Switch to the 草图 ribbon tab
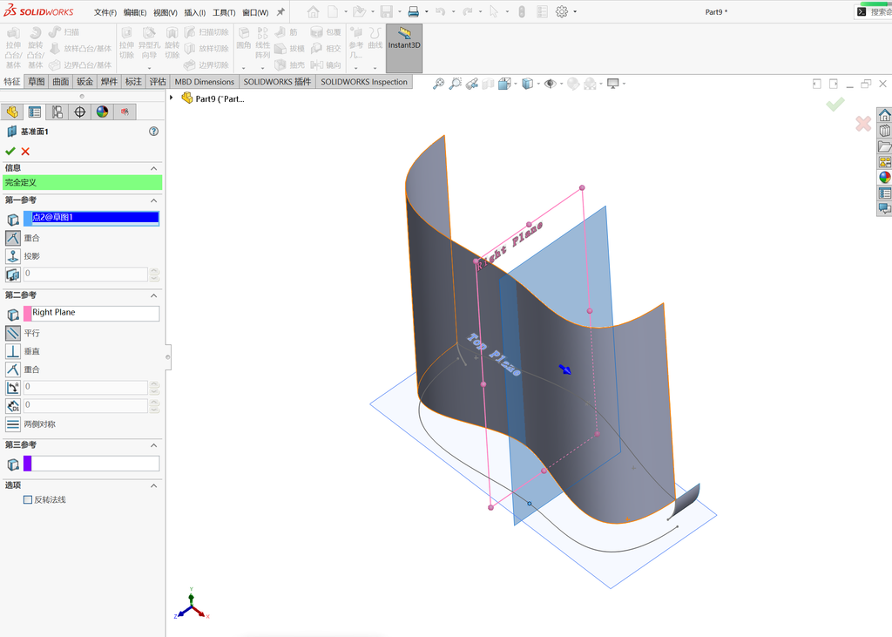 point(37,81)
